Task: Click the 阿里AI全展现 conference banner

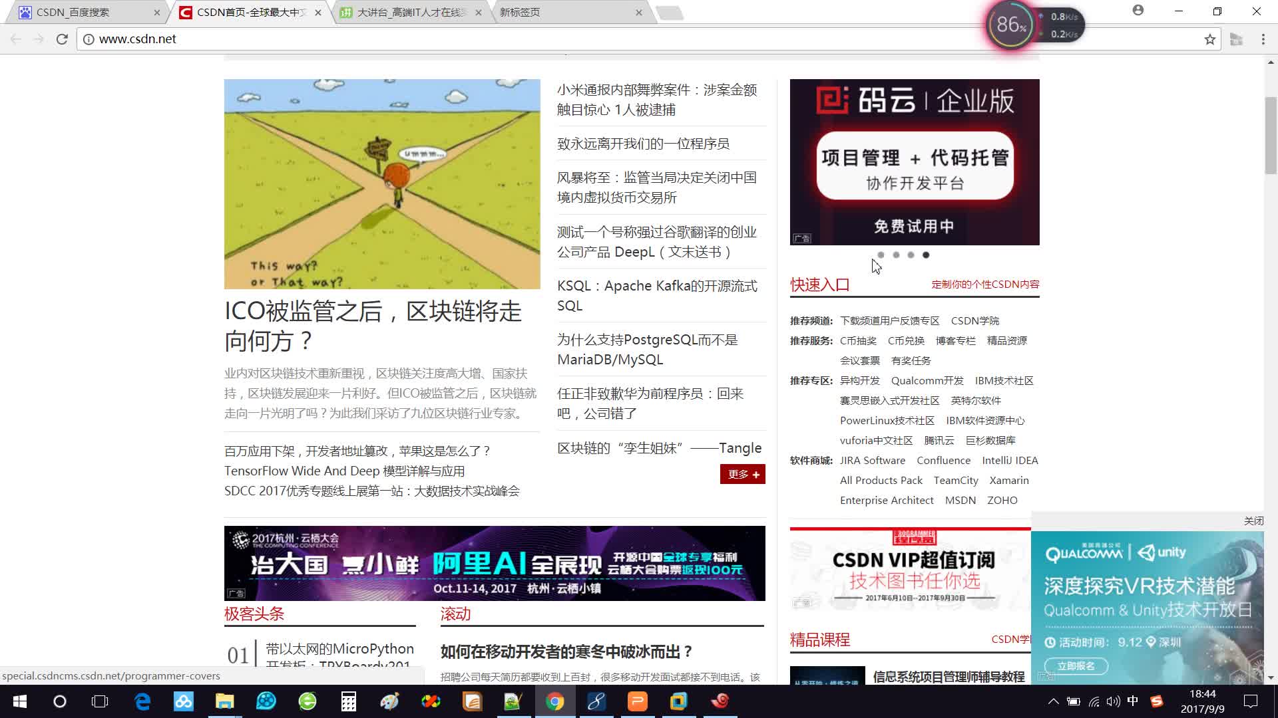Action: click(495, 563)
